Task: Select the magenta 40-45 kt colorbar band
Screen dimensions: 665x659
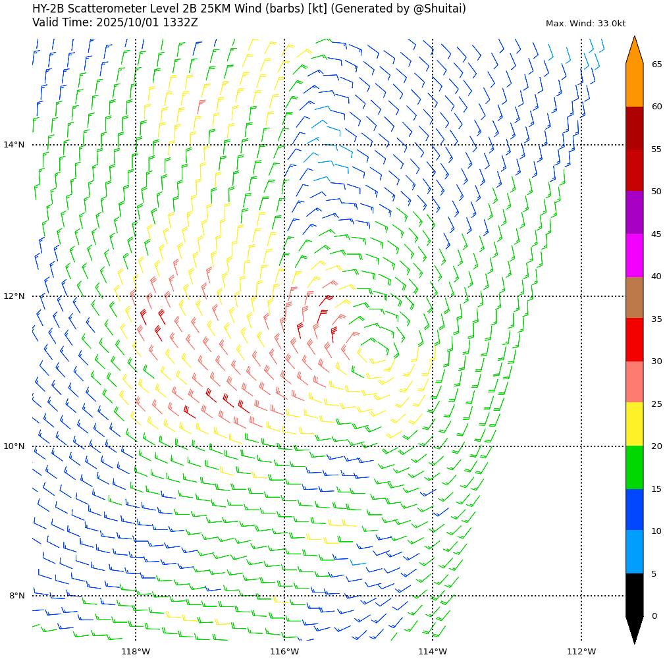Action: [x=634, y=255]
